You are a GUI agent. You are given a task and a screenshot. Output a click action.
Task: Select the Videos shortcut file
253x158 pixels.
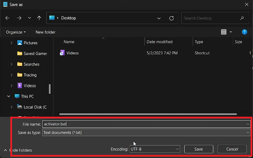(73, 53)
